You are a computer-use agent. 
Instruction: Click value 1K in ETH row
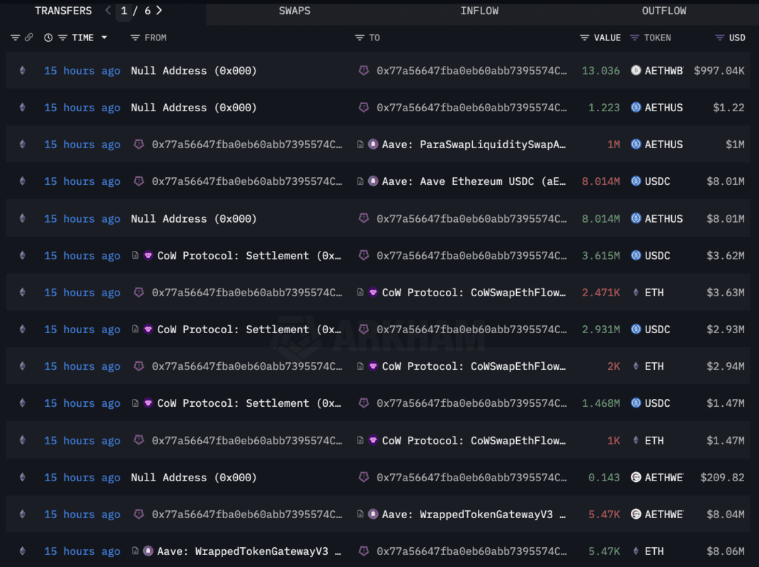tap(613, 441)
